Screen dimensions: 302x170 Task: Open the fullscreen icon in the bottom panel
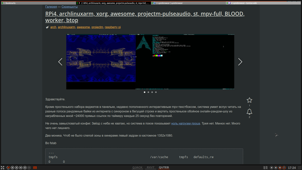click(2, 168)
